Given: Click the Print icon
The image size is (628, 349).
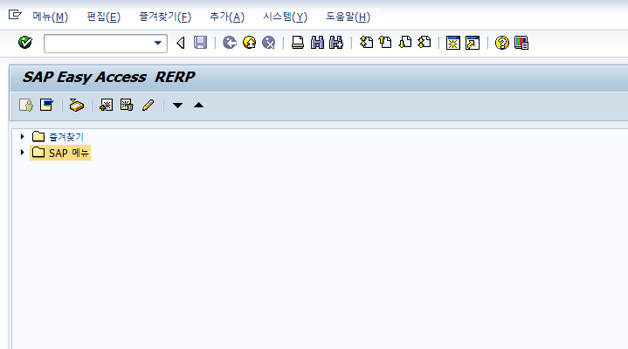Looking at the screenshot, I should click(298, 43).
